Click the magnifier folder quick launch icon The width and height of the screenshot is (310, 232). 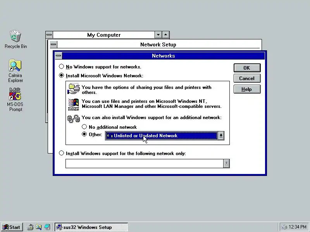(38, 227)
